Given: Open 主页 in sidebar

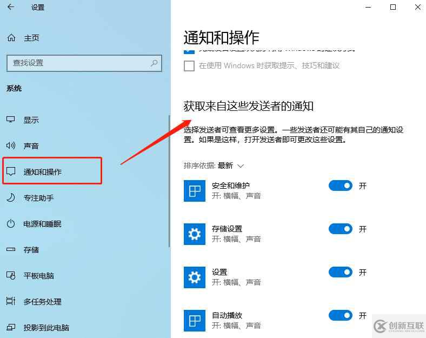Looking at the screenshot, I should click(x=31, y=38).
